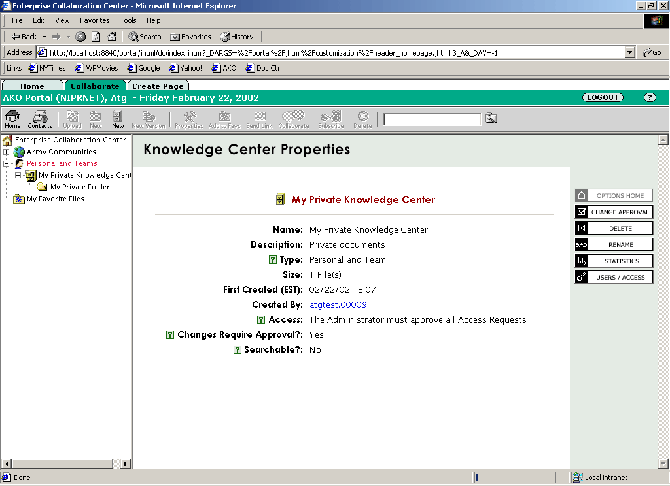The image size is (670, 486).
Task: Click the New file toolbar icon
Action: tap(118, 118)
